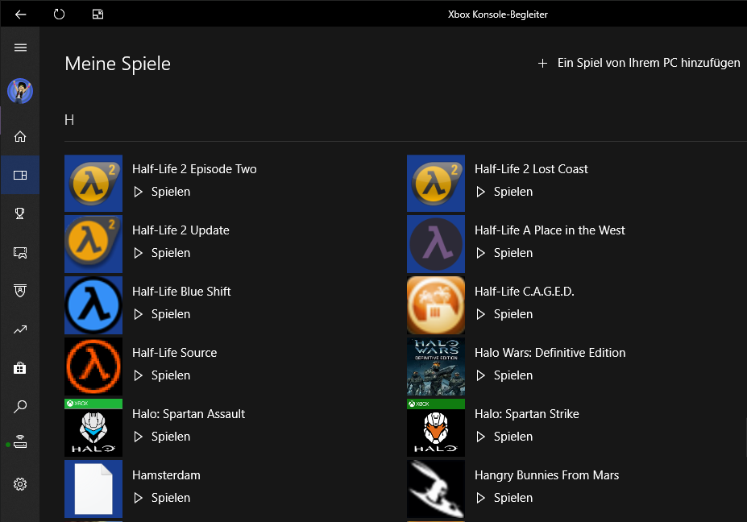This screenshot has width=747, height=522.
Task: Select the Half-Life Source title
Action: pyautogui.click(x=174, y=353)
